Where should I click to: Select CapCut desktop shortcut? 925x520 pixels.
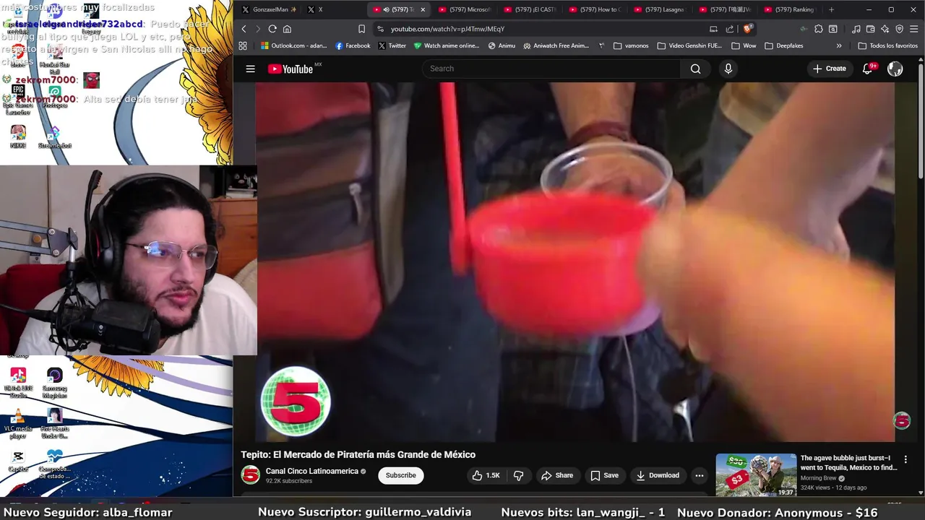point(18,461)
